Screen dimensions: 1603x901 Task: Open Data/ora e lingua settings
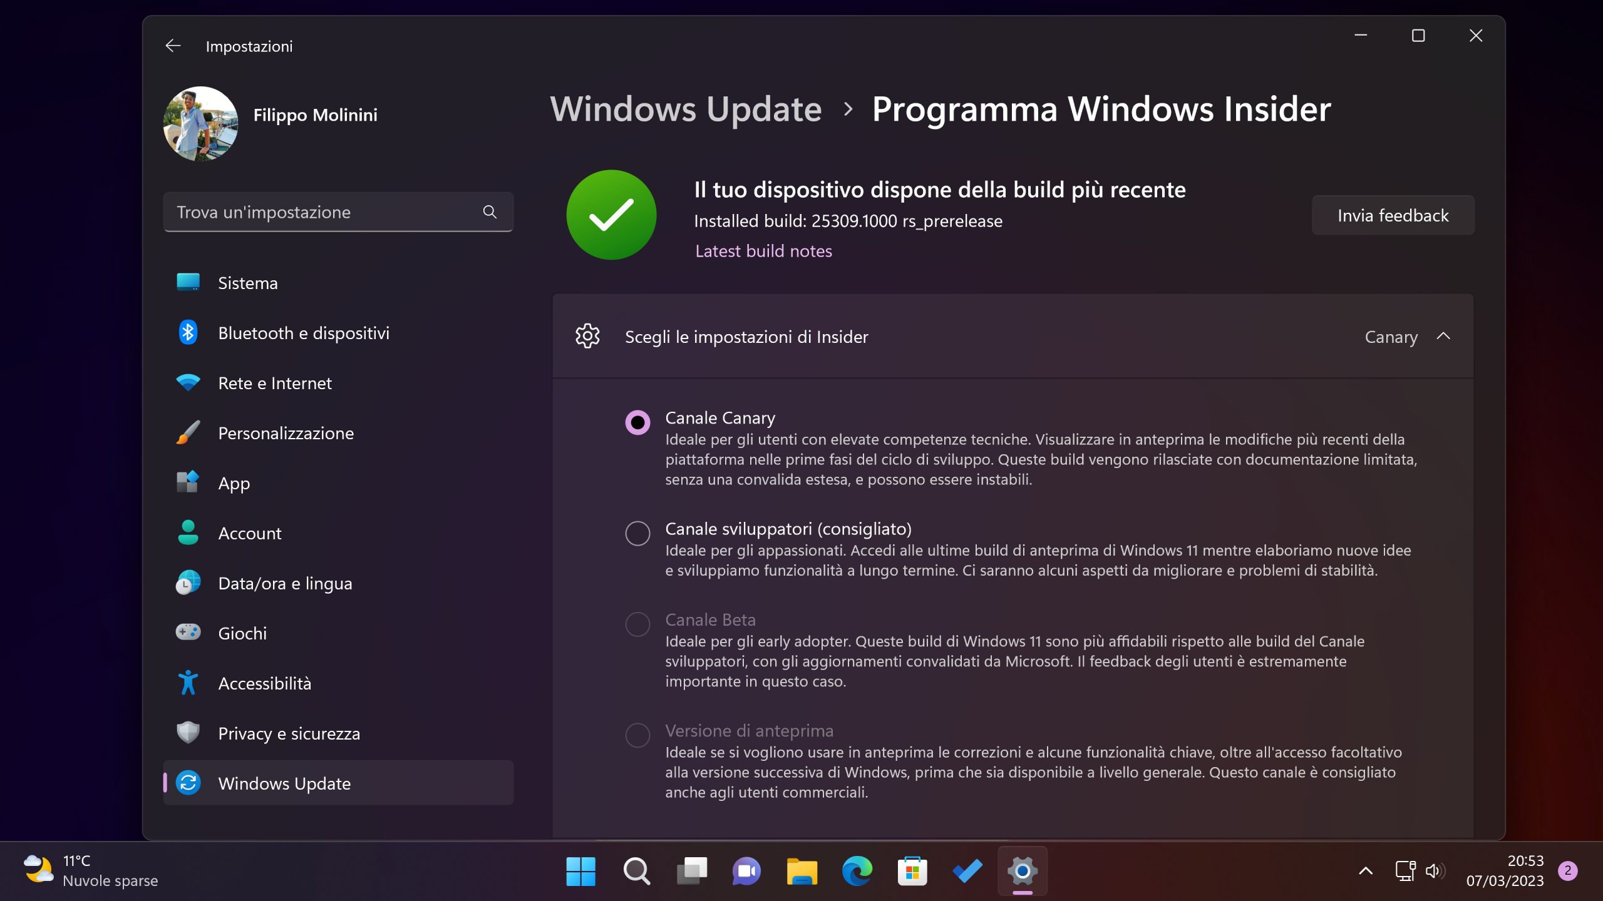coord(338,583)
